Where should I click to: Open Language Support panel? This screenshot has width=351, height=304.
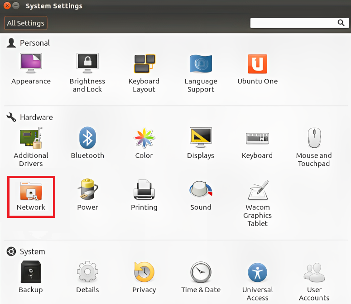(201, 73)
